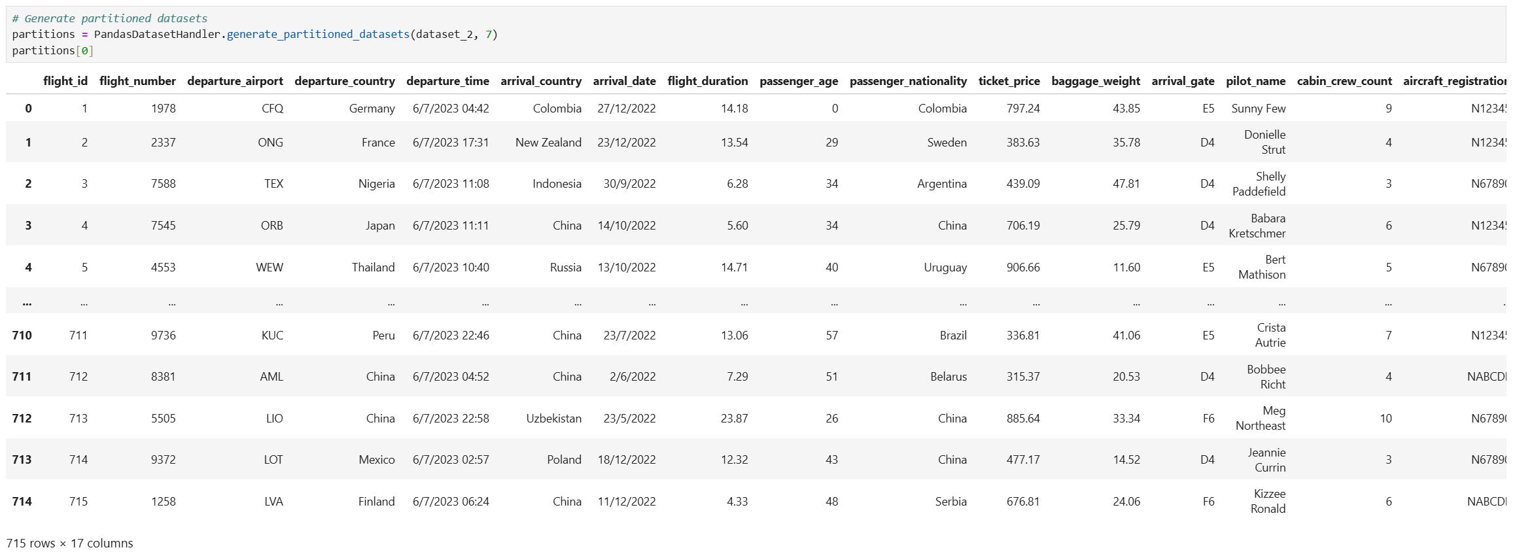Click the baggage_weight column header
Screen dimensions: 1515x552
coord(1095,81)
